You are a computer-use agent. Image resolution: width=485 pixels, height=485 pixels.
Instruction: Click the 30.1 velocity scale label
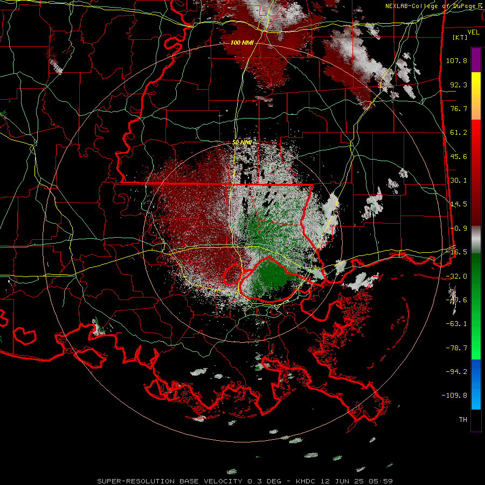(459, 180)
